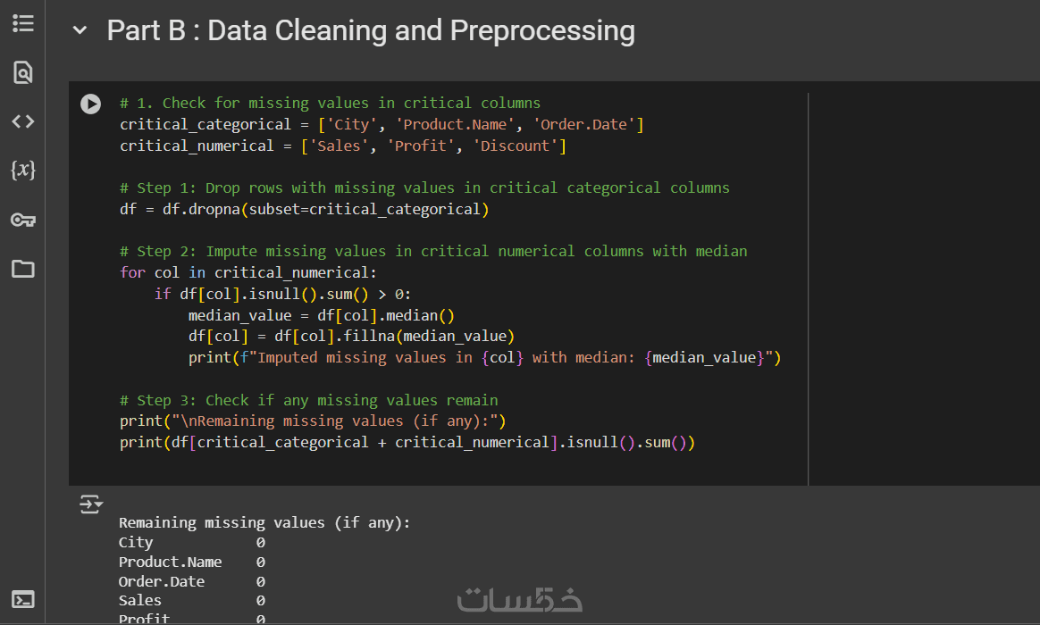Open the Variables inspector panel

tap(23, 170)
